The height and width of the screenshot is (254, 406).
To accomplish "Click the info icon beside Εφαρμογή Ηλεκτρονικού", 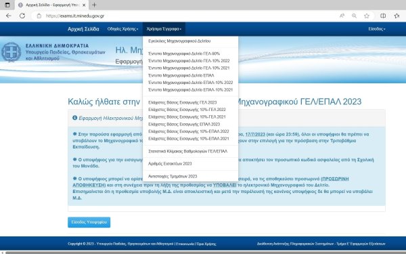I will tap(75, 118).
